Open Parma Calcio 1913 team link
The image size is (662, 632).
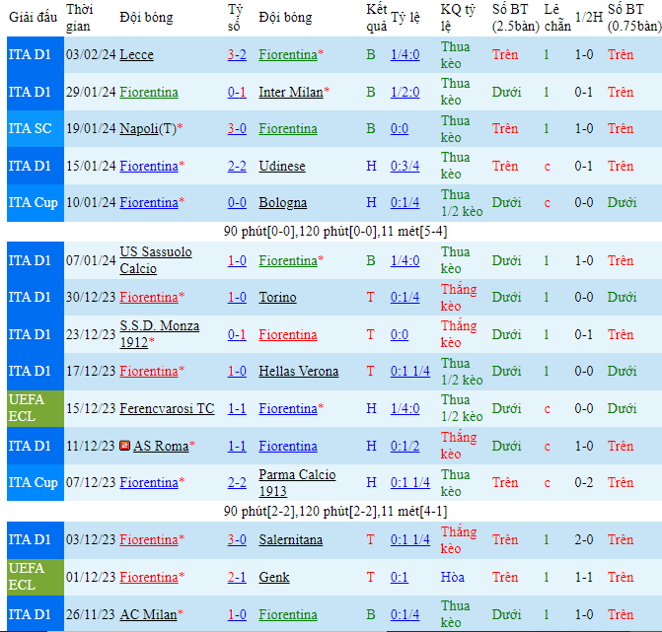[x=293, y=482]
